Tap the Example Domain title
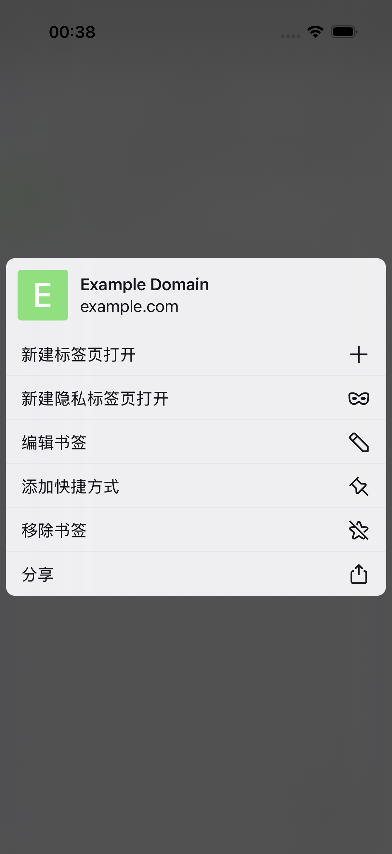 point(145,284)
